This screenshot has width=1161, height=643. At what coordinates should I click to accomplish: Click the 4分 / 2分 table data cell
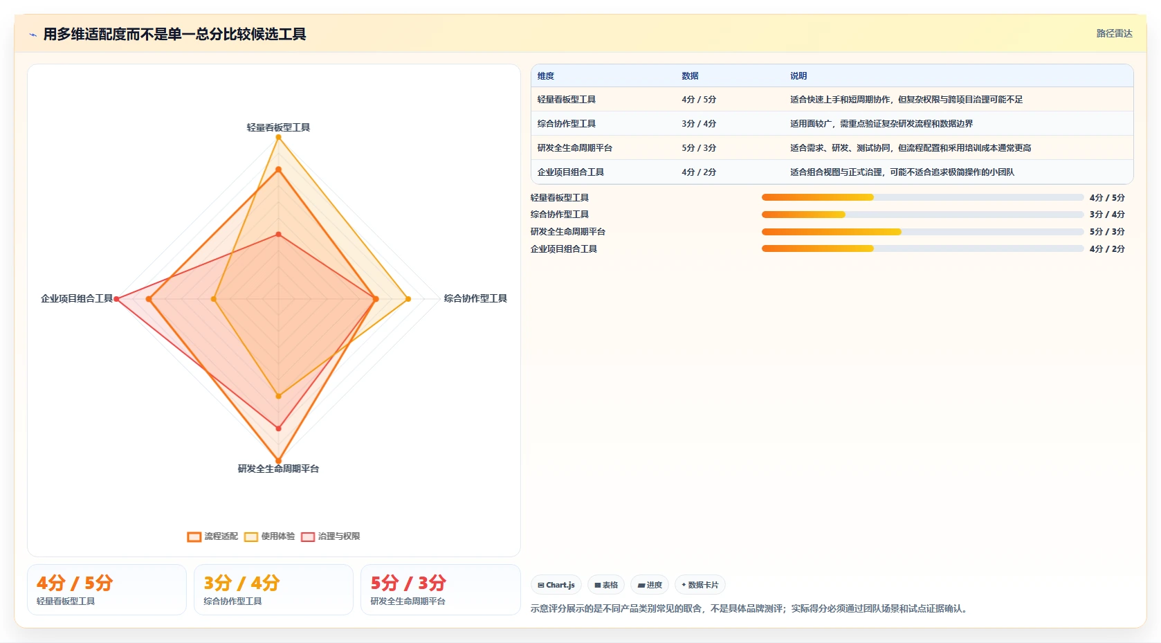pyautogui.click(x=699, y=172)
